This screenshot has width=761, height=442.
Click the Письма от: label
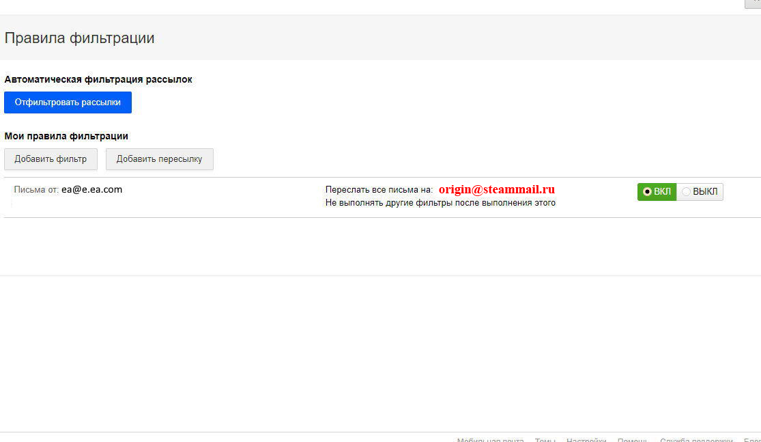point(36,190)
